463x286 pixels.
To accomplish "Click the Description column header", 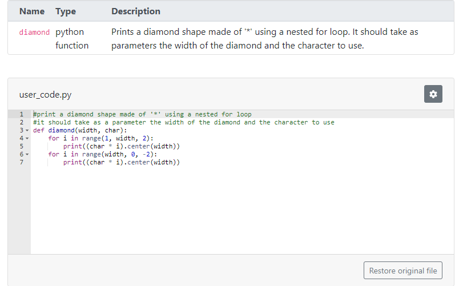I will click(136, 11).
